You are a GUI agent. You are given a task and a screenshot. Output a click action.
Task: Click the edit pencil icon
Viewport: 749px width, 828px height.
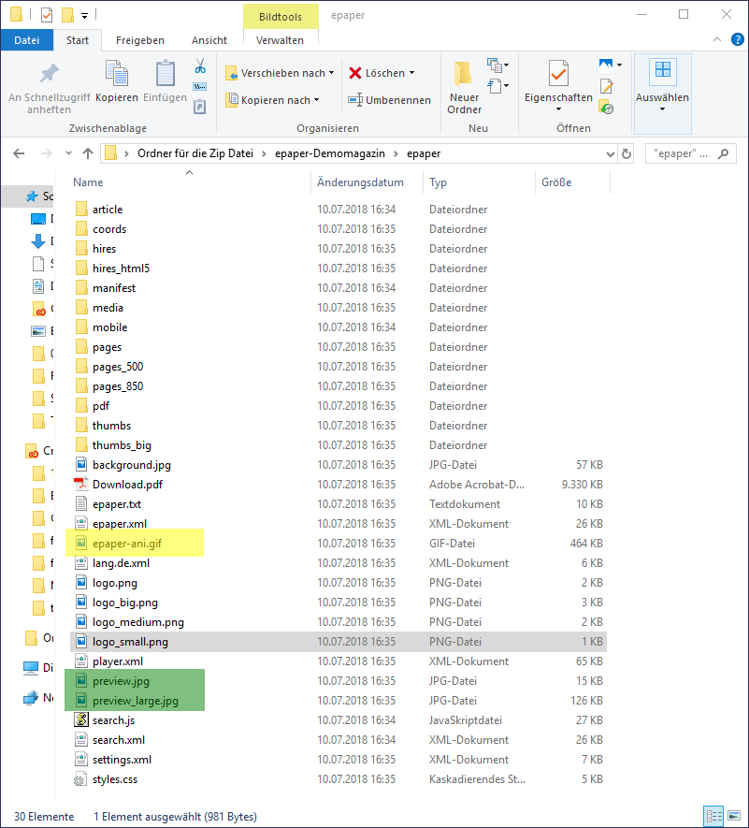click(x=606, y=86)
